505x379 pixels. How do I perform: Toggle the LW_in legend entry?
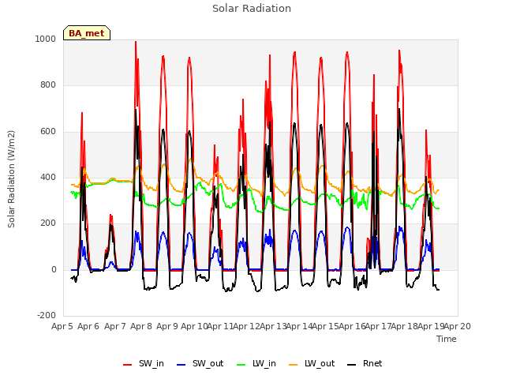(256, 363)
